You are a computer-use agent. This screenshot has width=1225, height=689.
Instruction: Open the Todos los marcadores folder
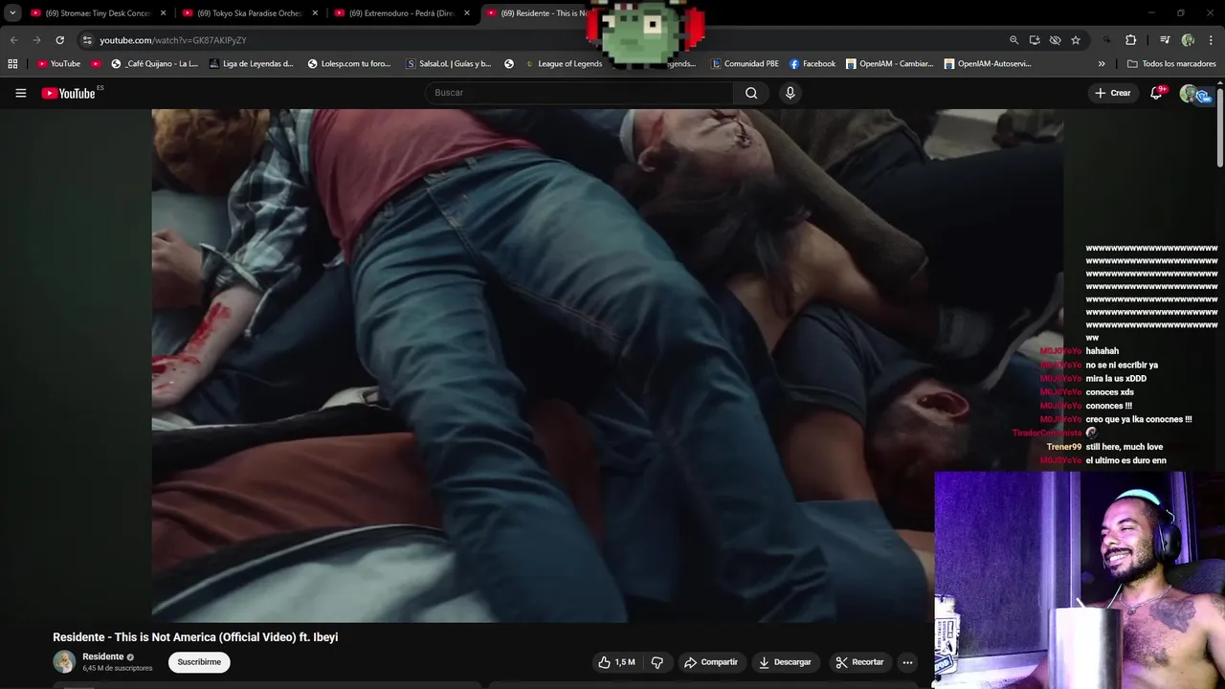tap(1171, 64)
